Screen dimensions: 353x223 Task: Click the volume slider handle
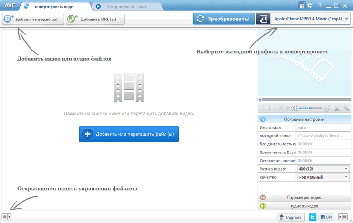310,108
